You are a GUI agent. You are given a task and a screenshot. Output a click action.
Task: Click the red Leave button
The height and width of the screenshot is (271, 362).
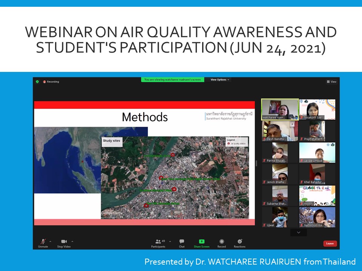330,244
